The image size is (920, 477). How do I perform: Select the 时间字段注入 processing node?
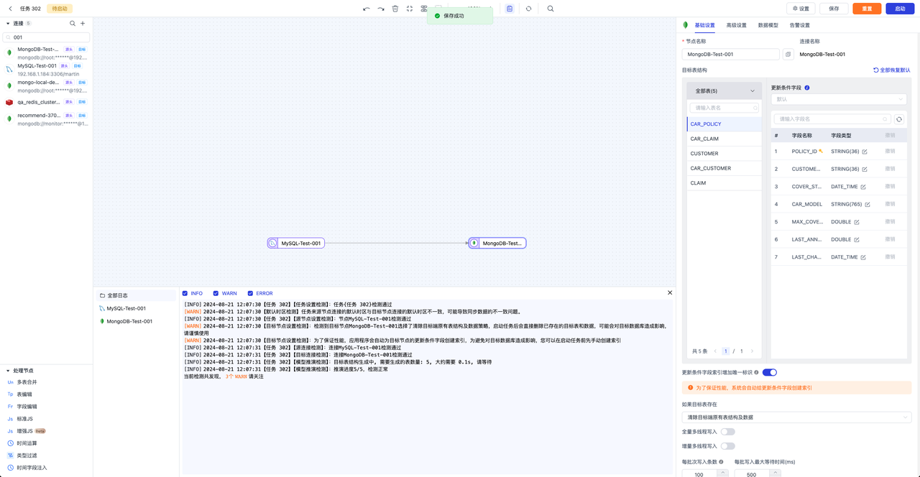(x=32, y=468)
